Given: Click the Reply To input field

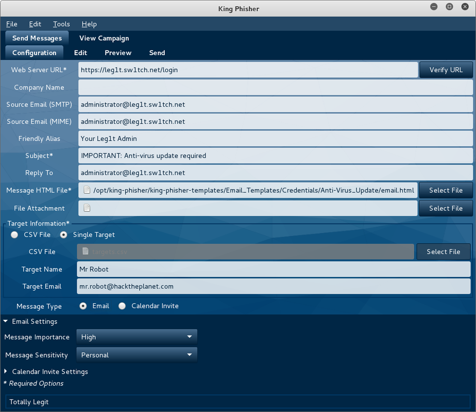Looking at the screenshot, I should pos(275,173).
